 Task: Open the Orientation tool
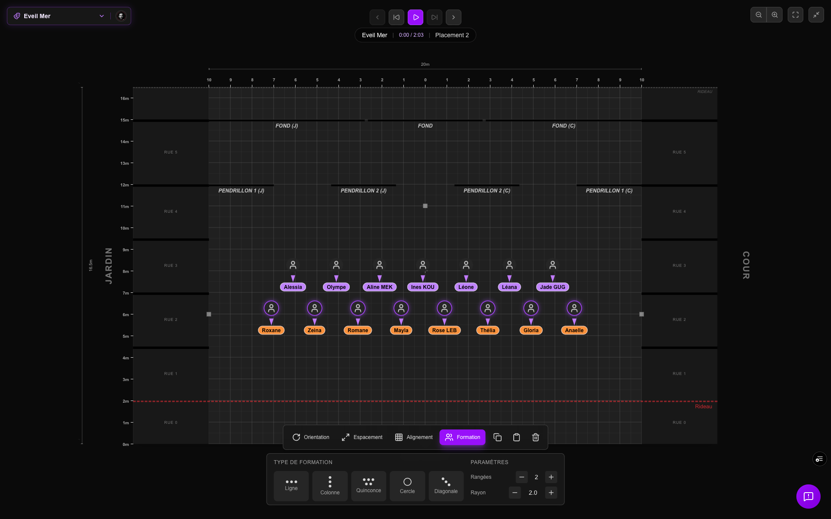click(x=311, y=437)
